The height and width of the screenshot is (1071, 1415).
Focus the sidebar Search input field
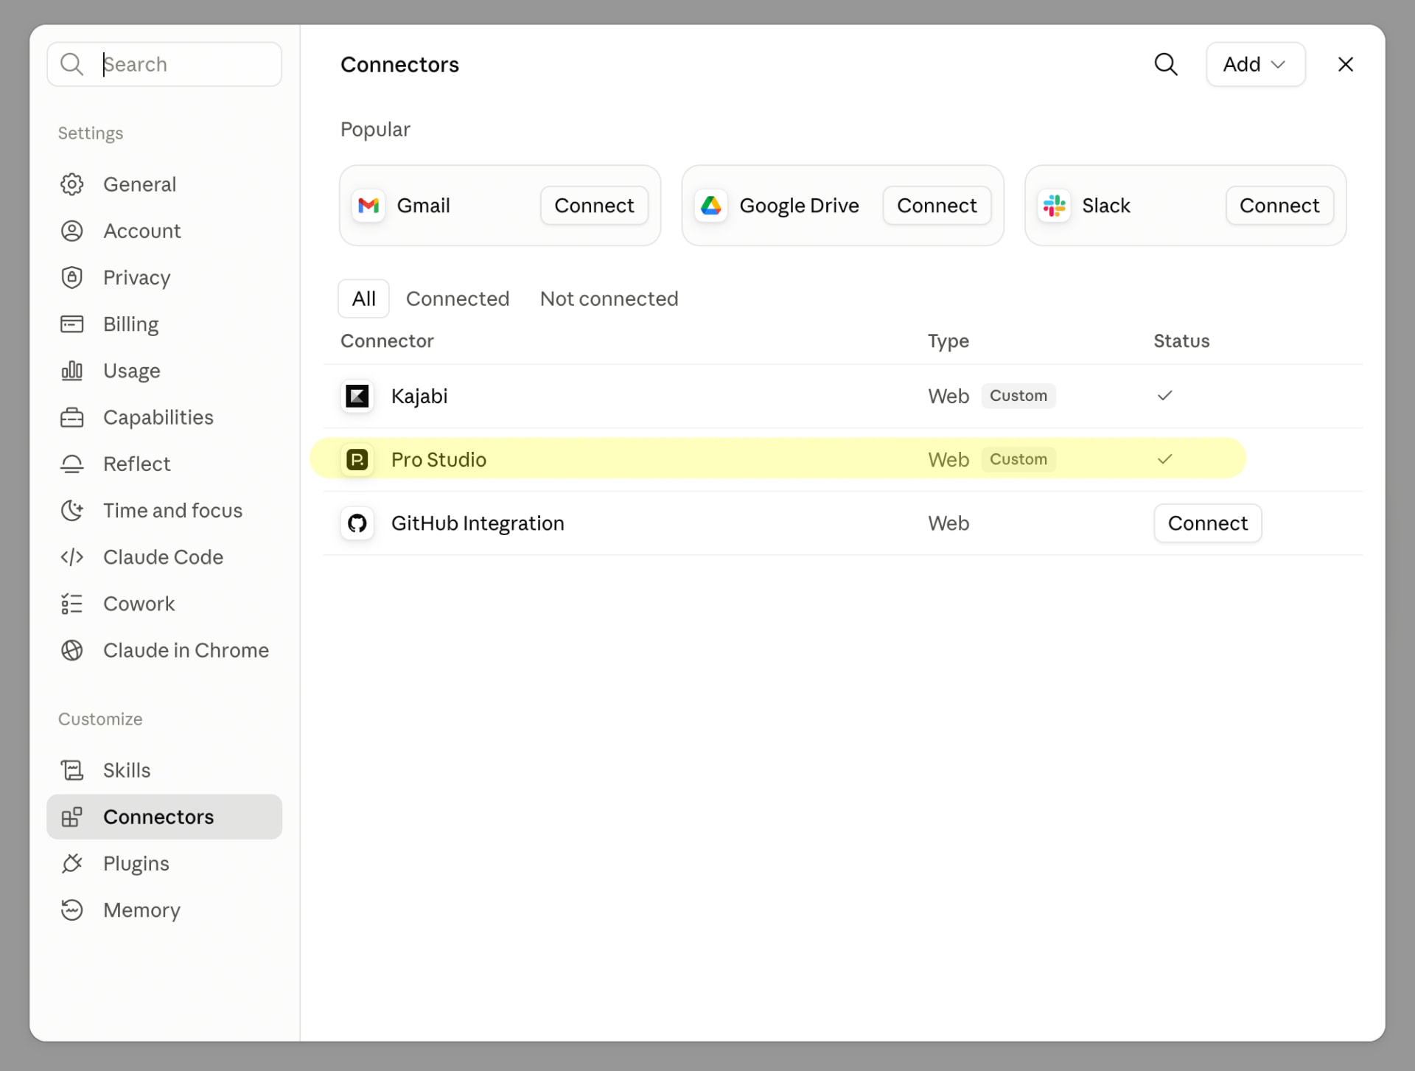pos(164,64)
